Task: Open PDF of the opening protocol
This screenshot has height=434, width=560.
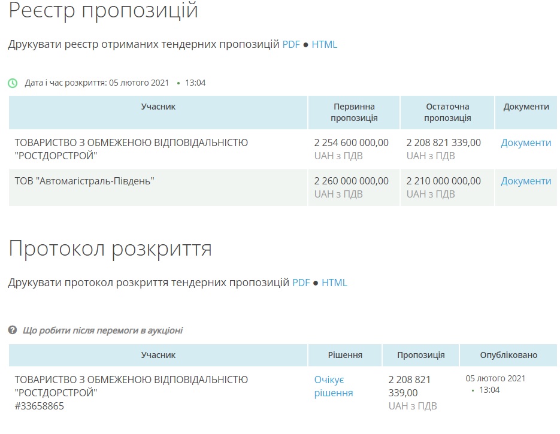Action: click(x=301, y=283)
